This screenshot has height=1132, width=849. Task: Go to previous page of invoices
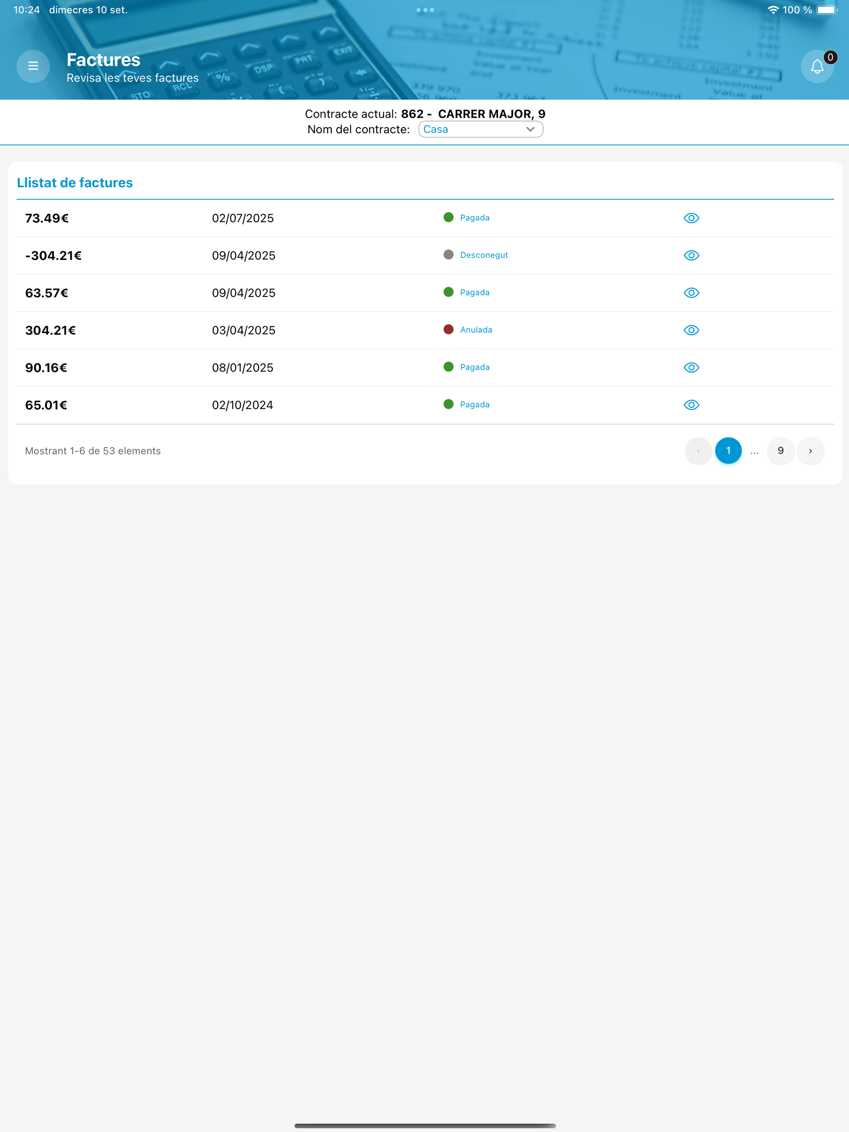point(698,451)
